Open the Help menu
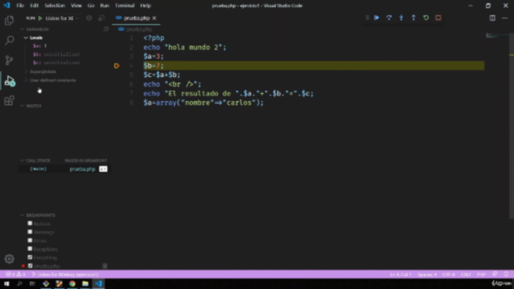 [x=145, y=6]
